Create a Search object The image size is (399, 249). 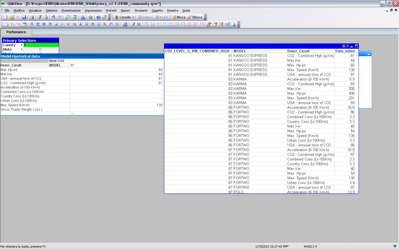click(x=105, y=24)
